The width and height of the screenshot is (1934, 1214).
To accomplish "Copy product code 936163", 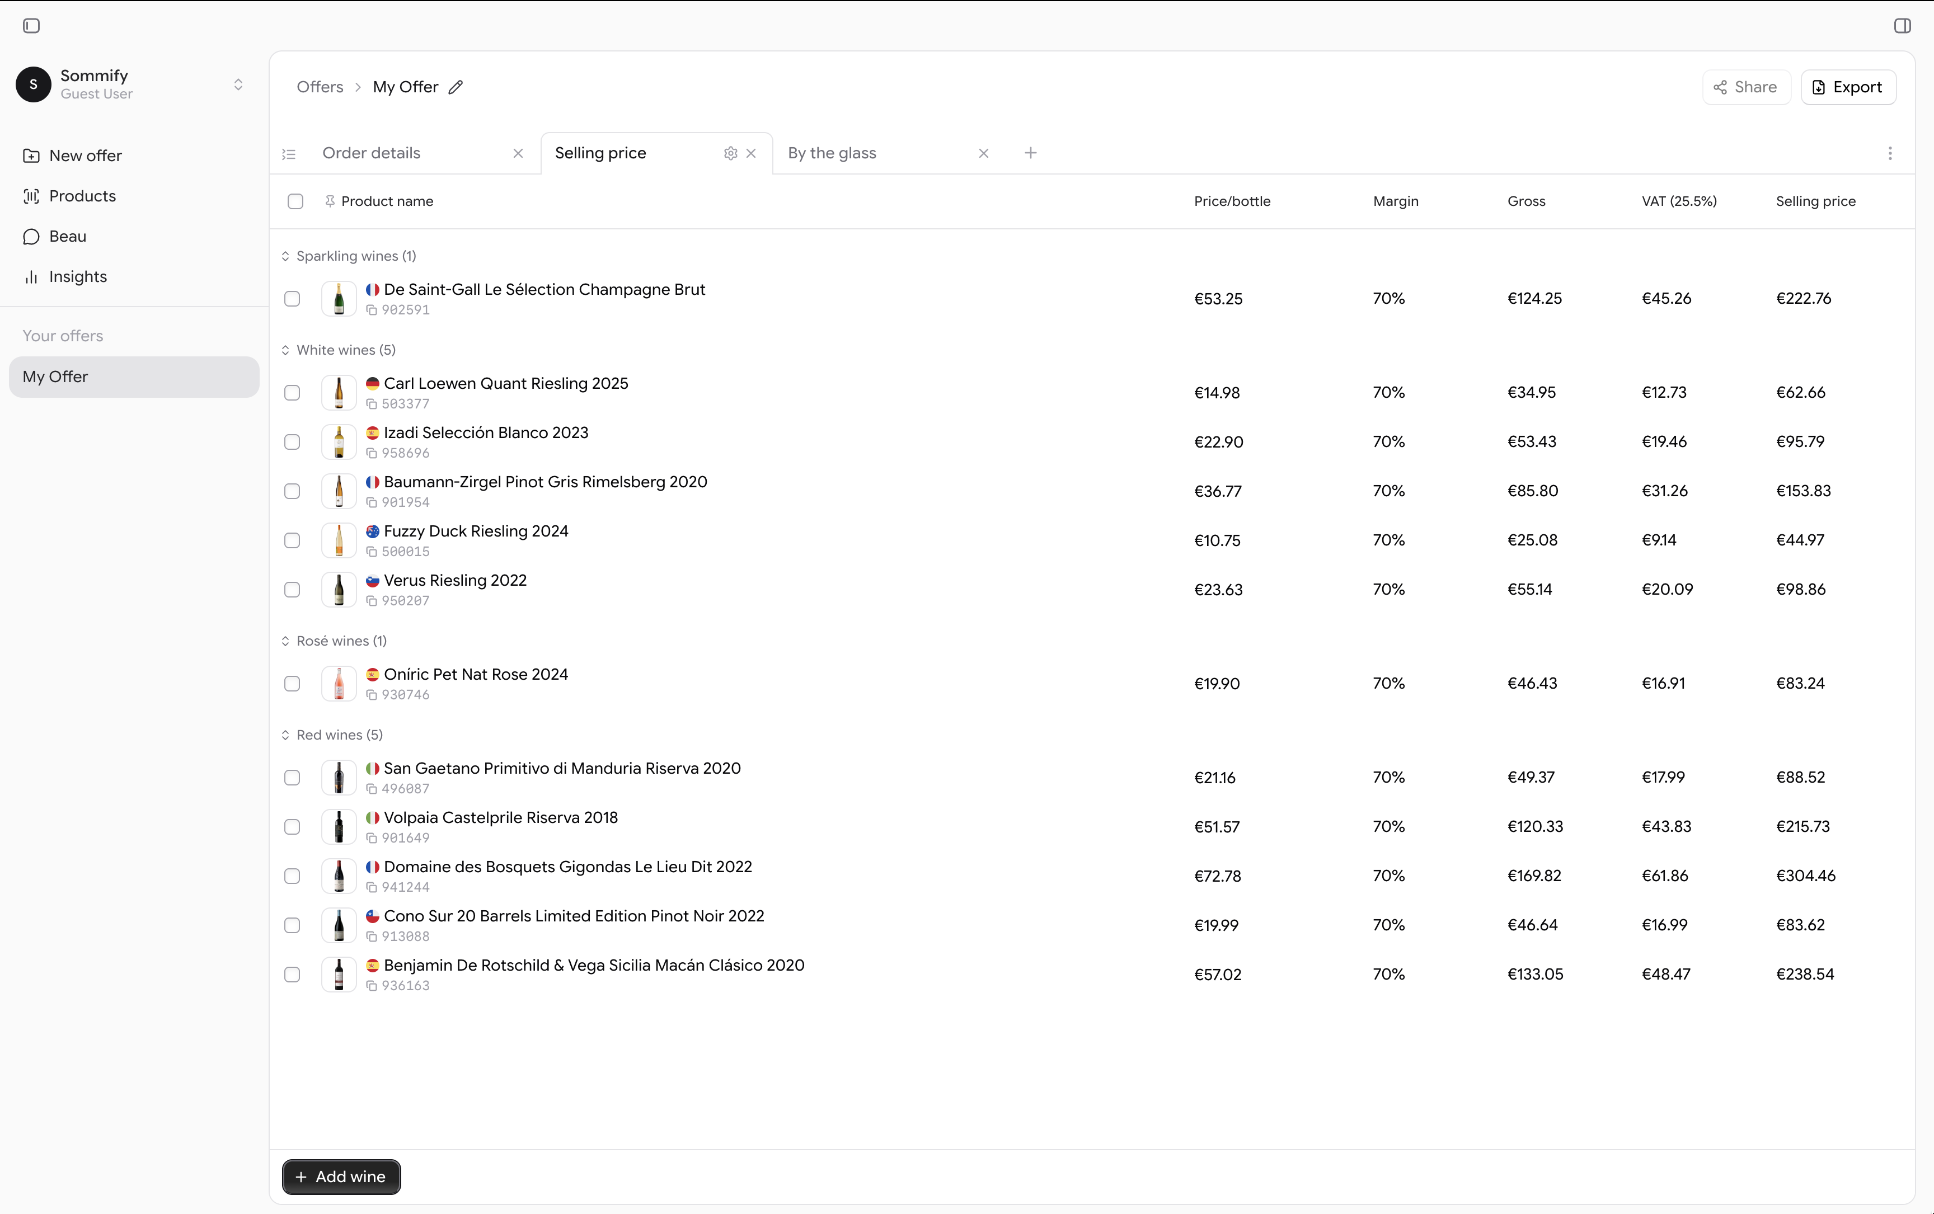I will pos(371,986).
